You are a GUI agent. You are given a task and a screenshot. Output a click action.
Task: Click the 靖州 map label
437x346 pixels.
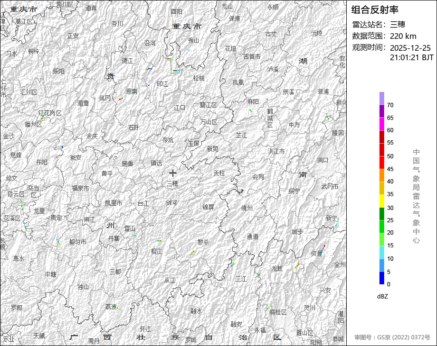coord(247,208)
